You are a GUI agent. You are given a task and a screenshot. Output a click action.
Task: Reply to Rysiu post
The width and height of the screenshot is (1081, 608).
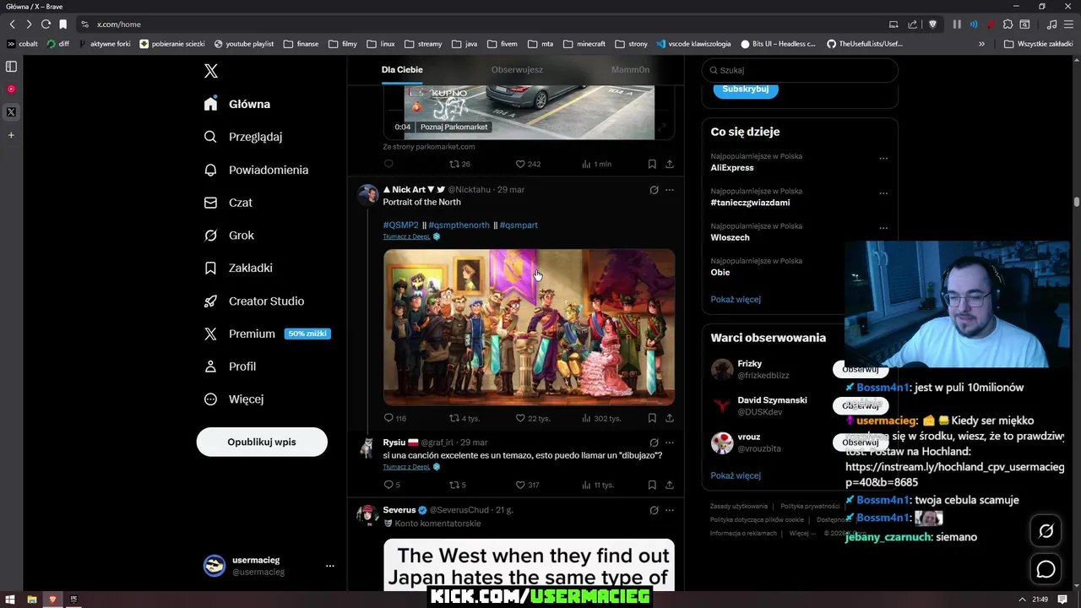(x=392, y=485)
